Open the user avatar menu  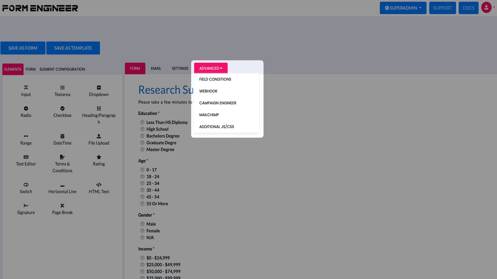point(487,7)
